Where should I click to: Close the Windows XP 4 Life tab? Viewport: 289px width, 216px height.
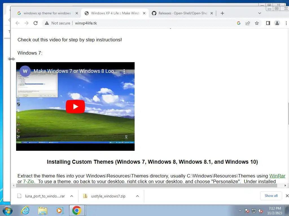tap(144, 13)
